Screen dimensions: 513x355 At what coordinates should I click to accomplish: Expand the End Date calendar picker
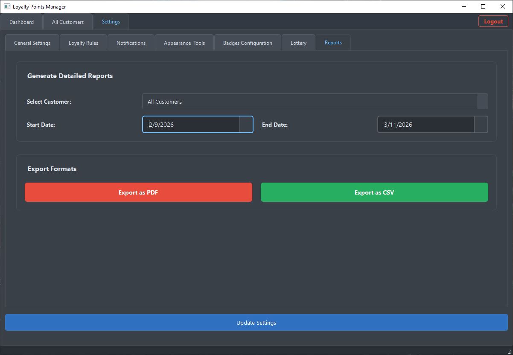click(x=481, y=125)
